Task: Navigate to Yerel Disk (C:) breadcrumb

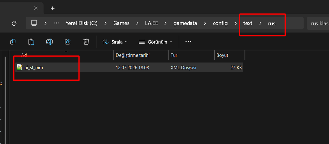Action: pyautogui.click(x=81, y=23)
